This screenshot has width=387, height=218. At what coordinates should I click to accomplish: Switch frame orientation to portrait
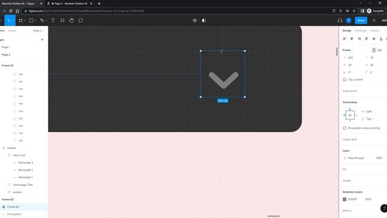click(x=374, y=50)
